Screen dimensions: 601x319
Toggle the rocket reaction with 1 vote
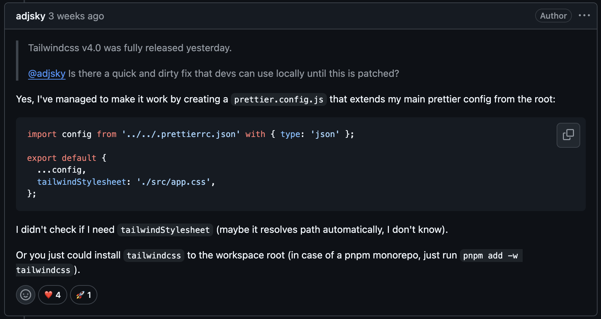[x=84, y=295]
